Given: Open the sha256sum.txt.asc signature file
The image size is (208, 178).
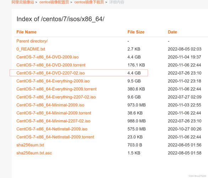Looking at the screenshot, I should click(34, 153).
